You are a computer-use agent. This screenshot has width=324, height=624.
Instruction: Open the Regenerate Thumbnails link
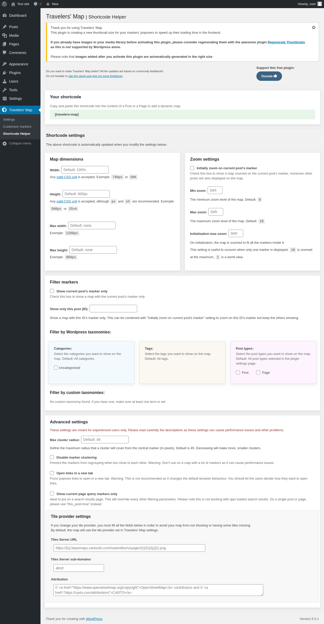(x=286, y=42)
